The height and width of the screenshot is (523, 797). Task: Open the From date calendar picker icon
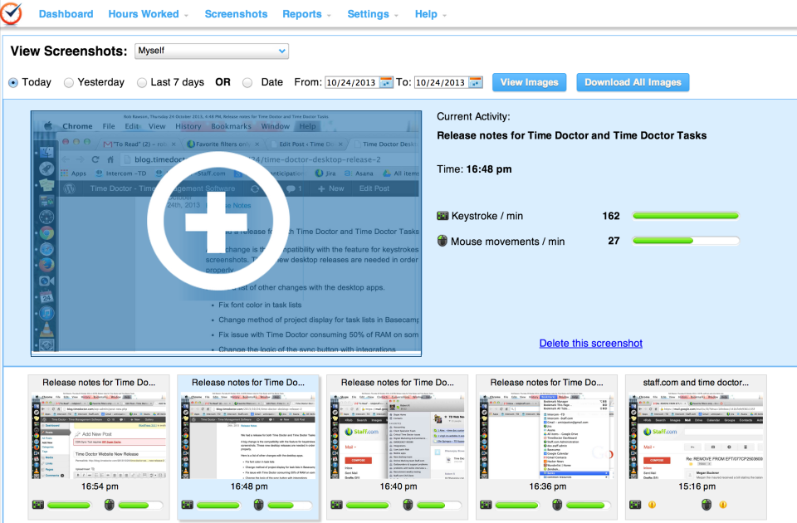pyautogui.click(x=387, y=82)
